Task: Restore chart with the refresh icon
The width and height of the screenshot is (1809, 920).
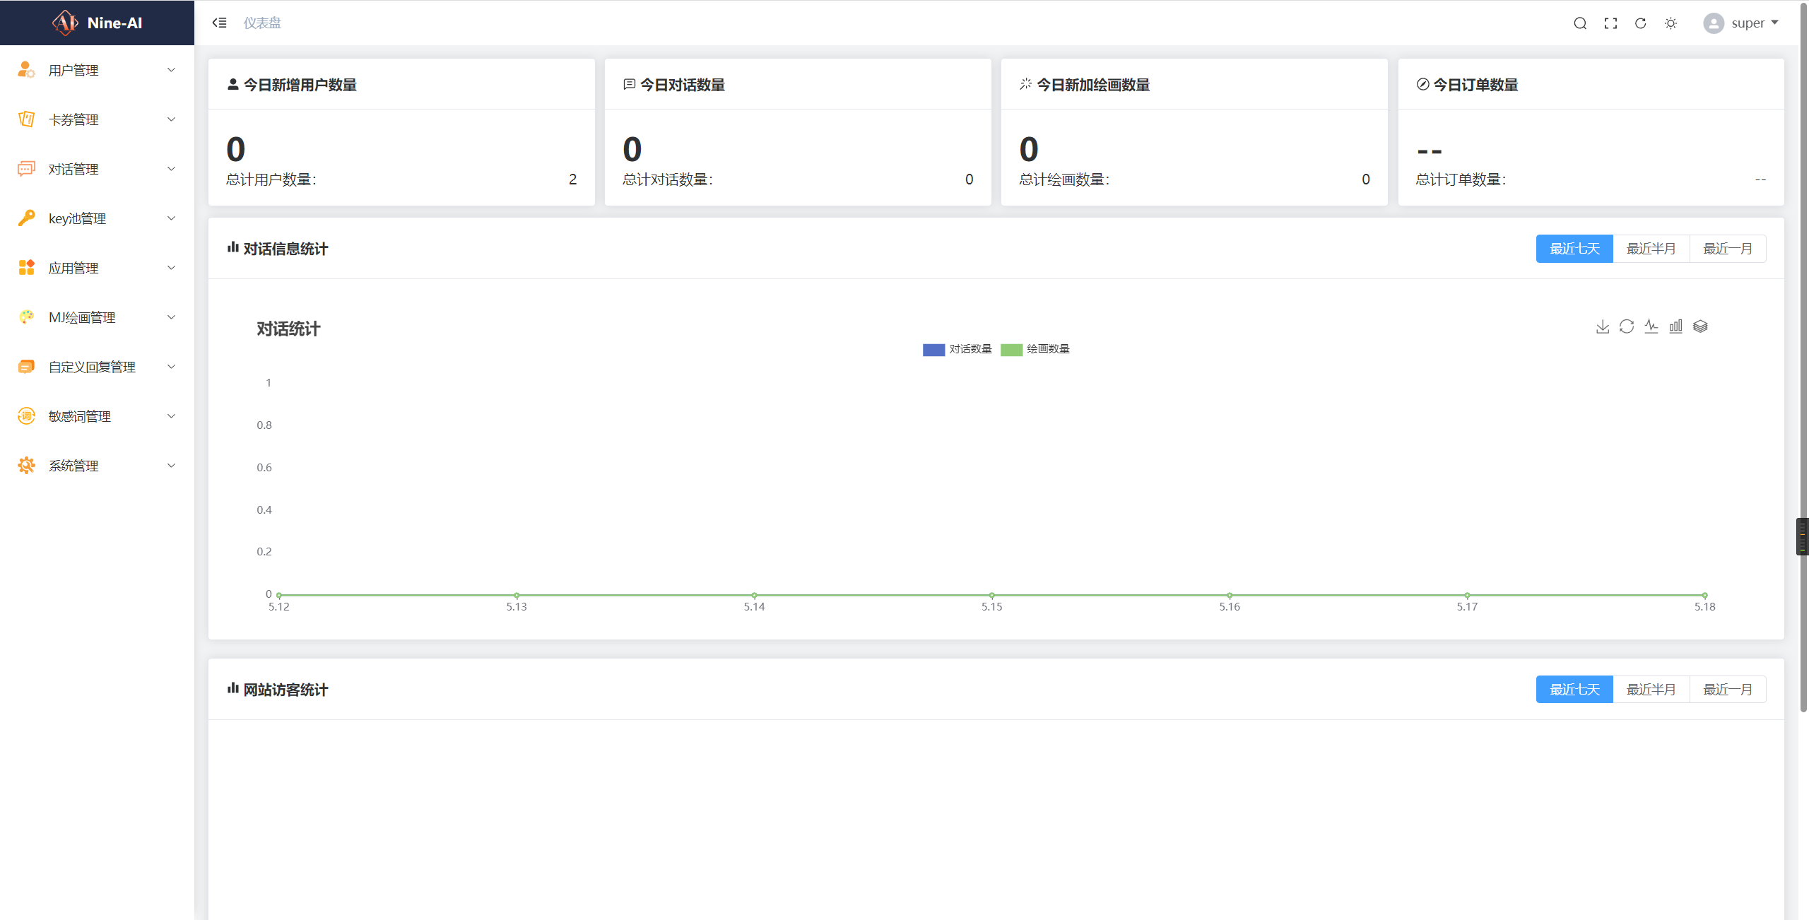Action: [1627, 326]
